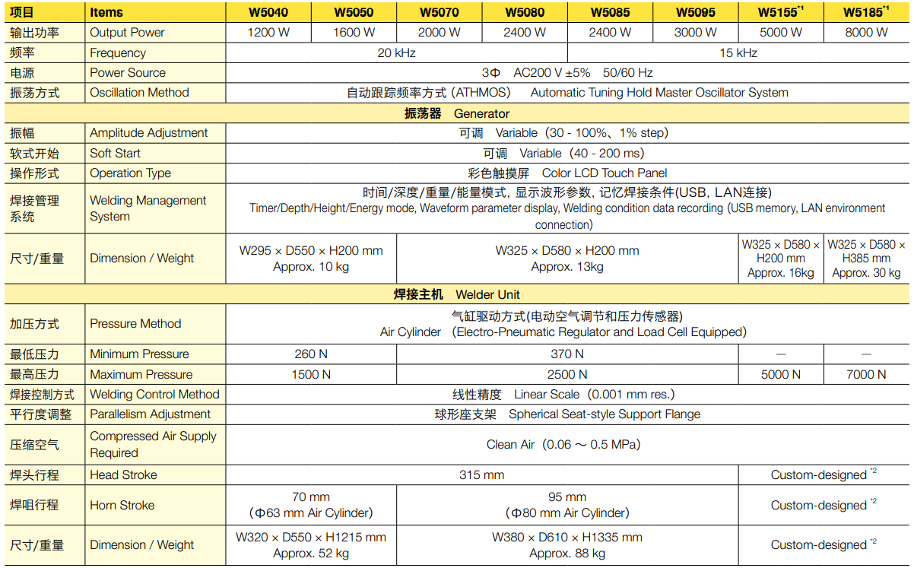Click the W5085 column header
The image size is (914, 568).
610,12
